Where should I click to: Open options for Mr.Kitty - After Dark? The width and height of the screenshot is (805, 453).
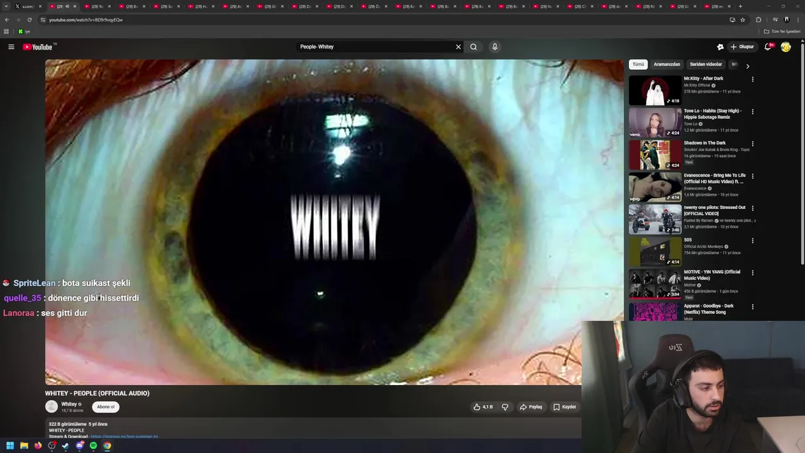753,79
